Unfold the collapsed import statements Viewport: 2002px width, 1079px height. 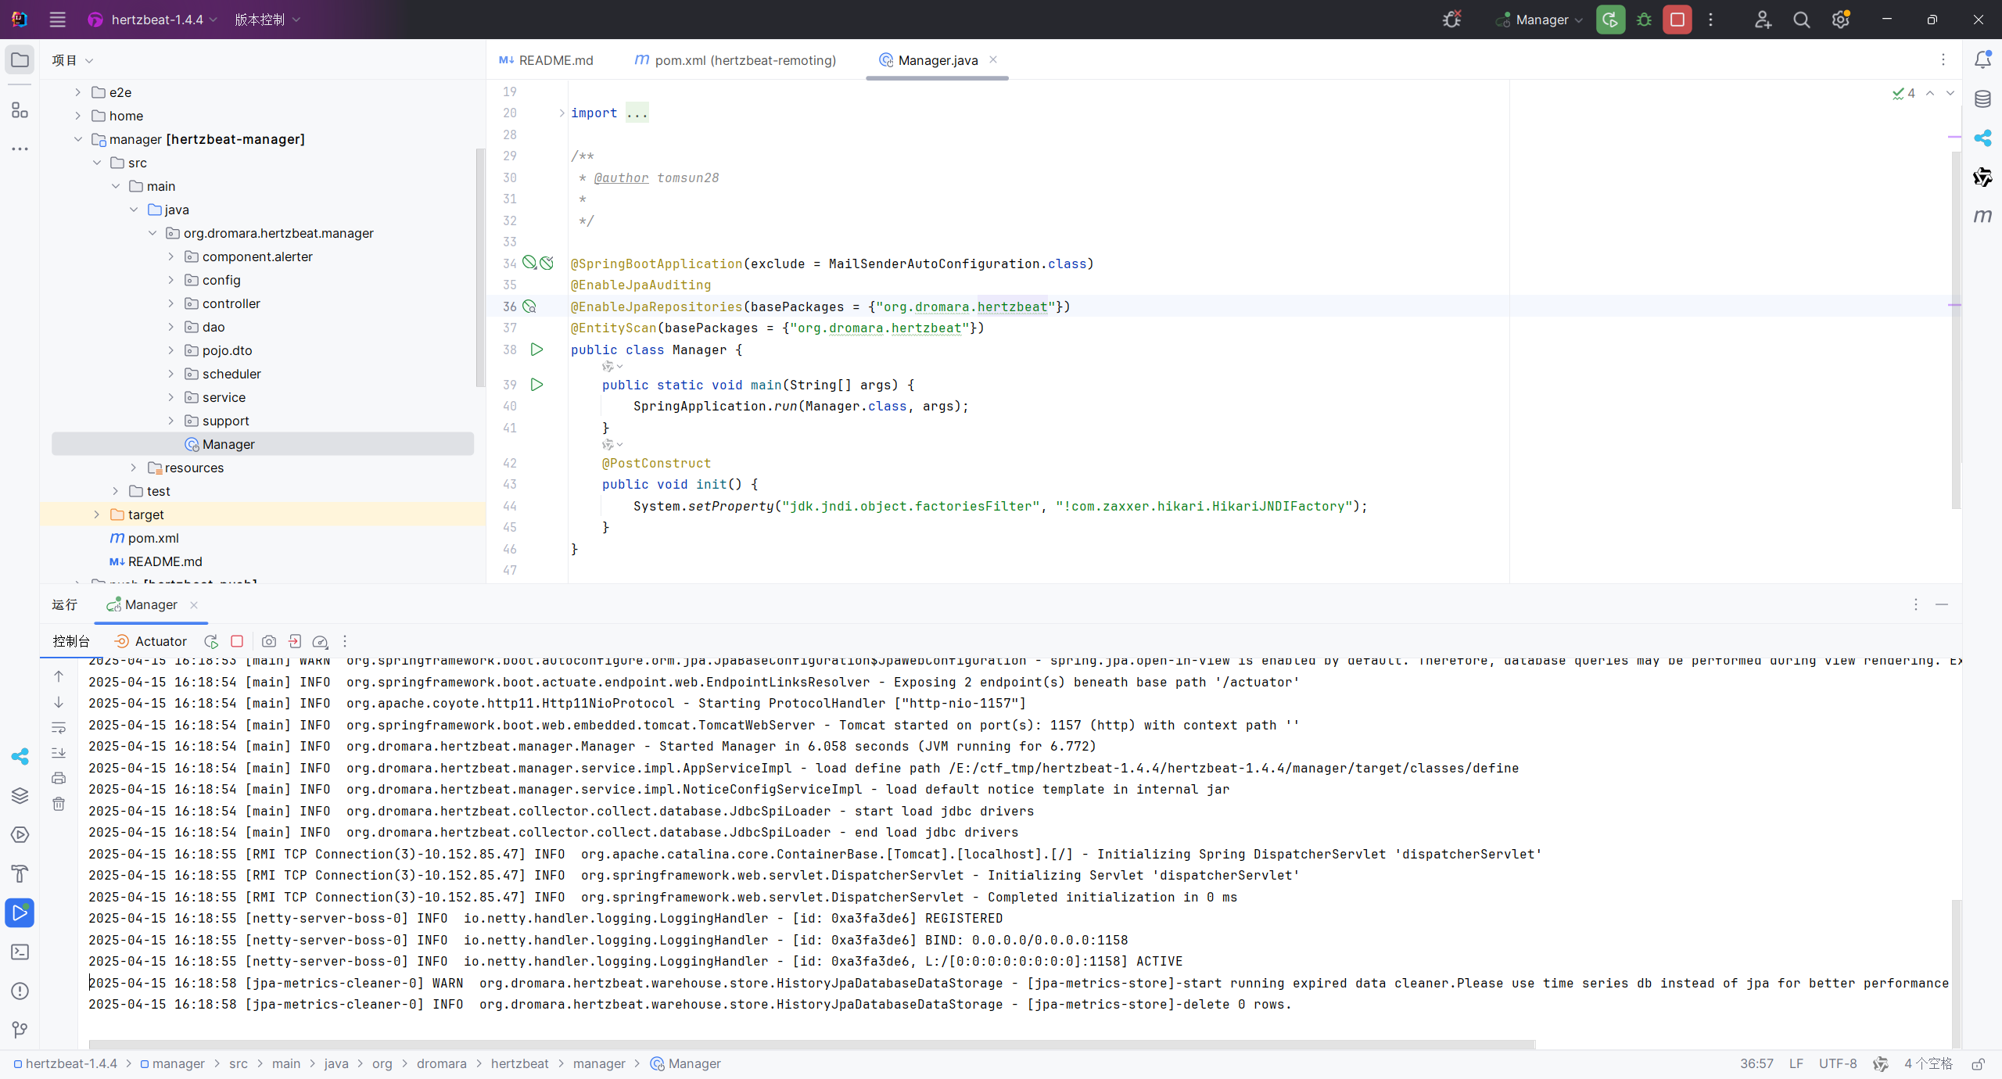pyautogui.click(x=561, y=113)
